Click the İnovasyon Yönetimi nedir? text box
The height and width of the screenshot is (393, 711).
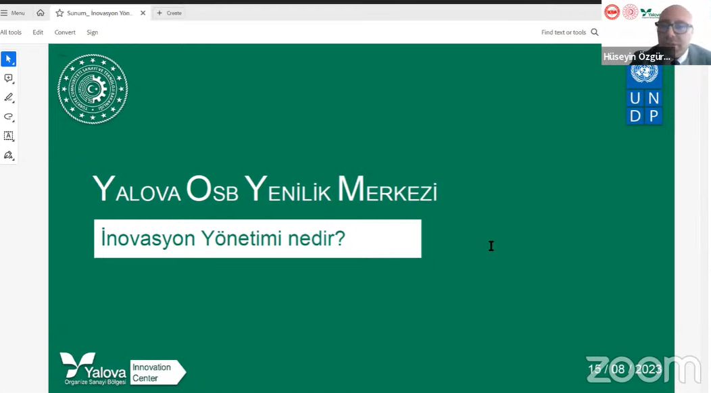(257, 238)
